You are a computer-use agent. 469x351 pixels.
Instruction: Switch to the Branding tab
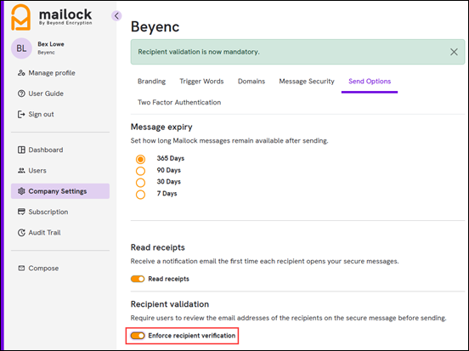[151, 81]
